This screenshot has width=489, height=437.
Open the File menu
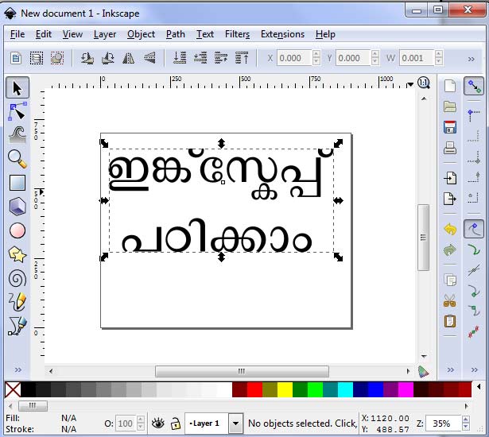17,34
